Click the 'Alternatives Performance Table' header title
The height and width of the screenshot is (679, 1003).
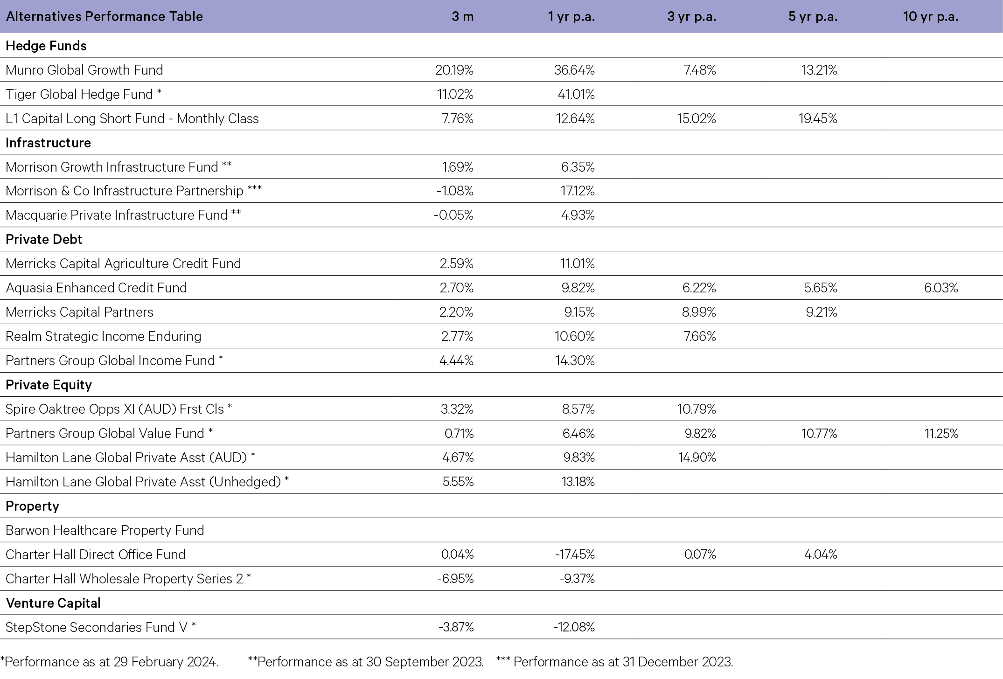tap(104, 16)
